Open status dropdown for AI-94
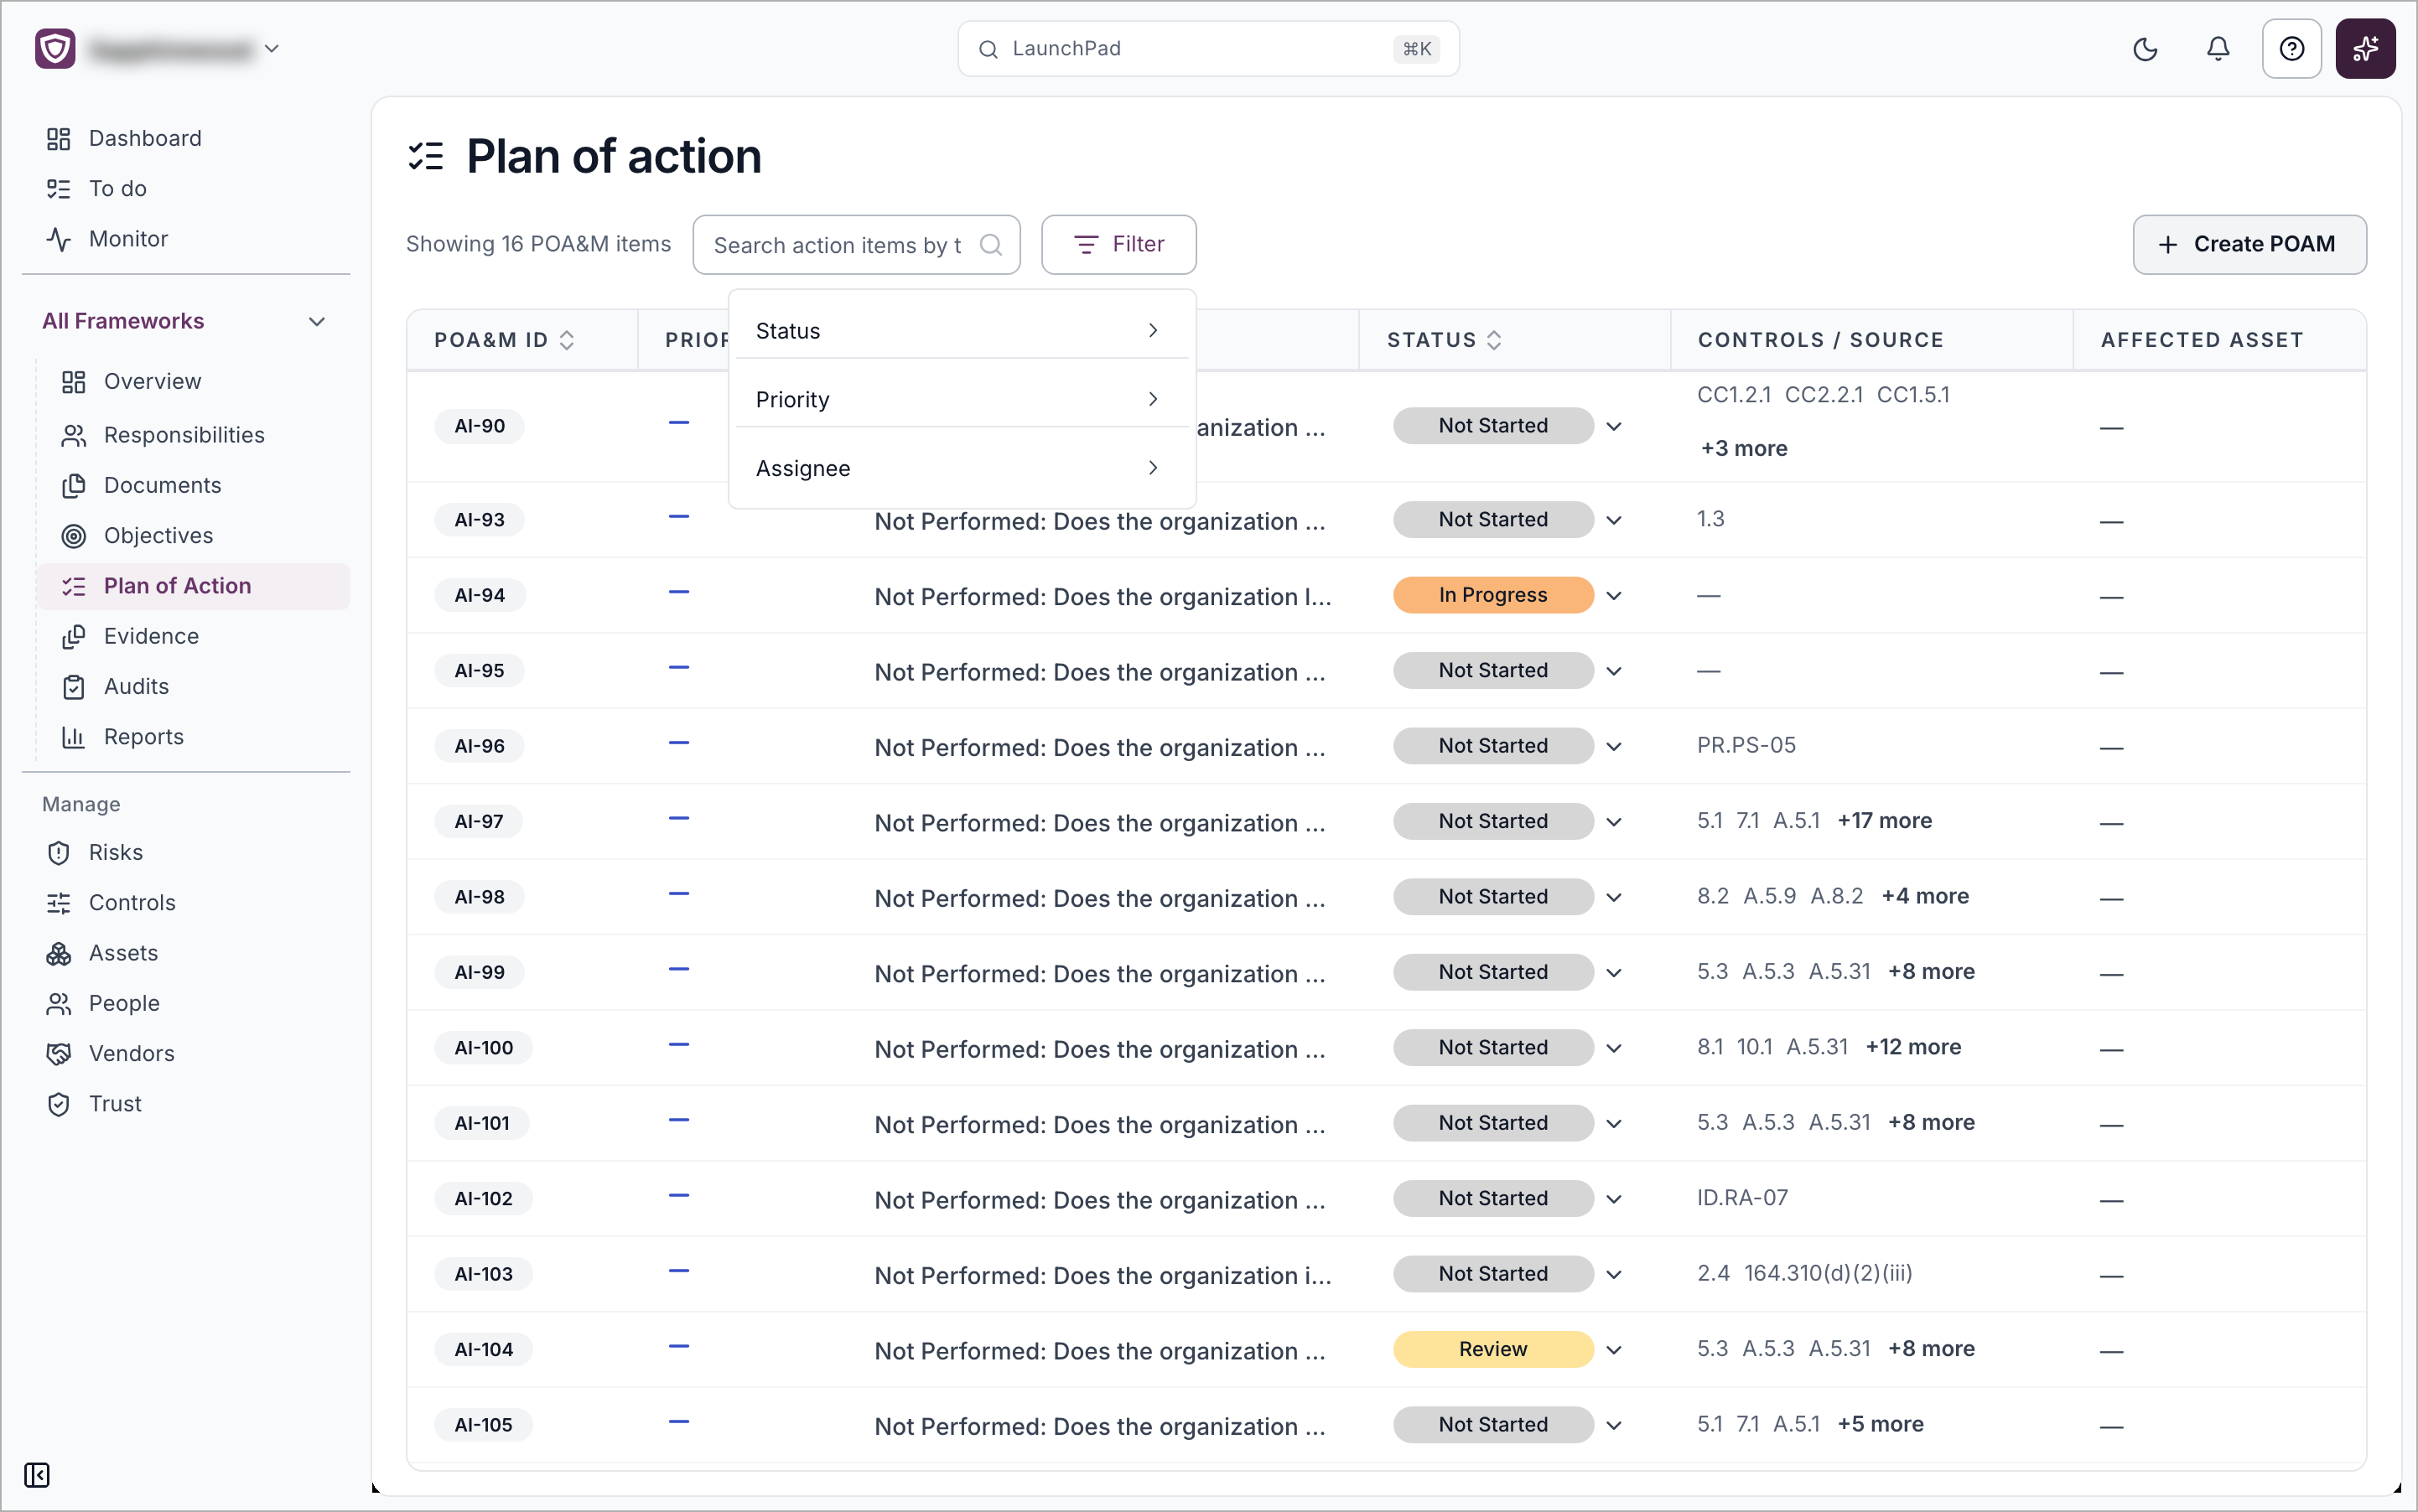Image resolution: width=2418 pixels, height=1512 pixels. [1614, 596]
